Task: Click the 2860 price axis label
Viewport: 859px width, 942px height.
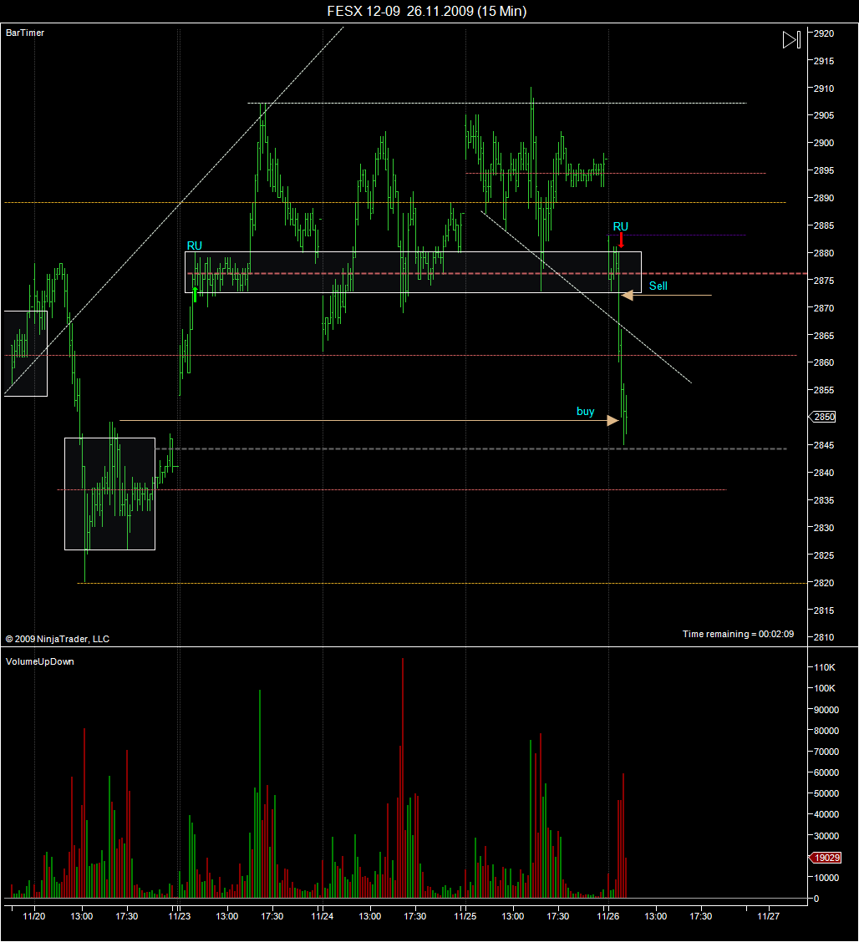Action: coord(824,362)
